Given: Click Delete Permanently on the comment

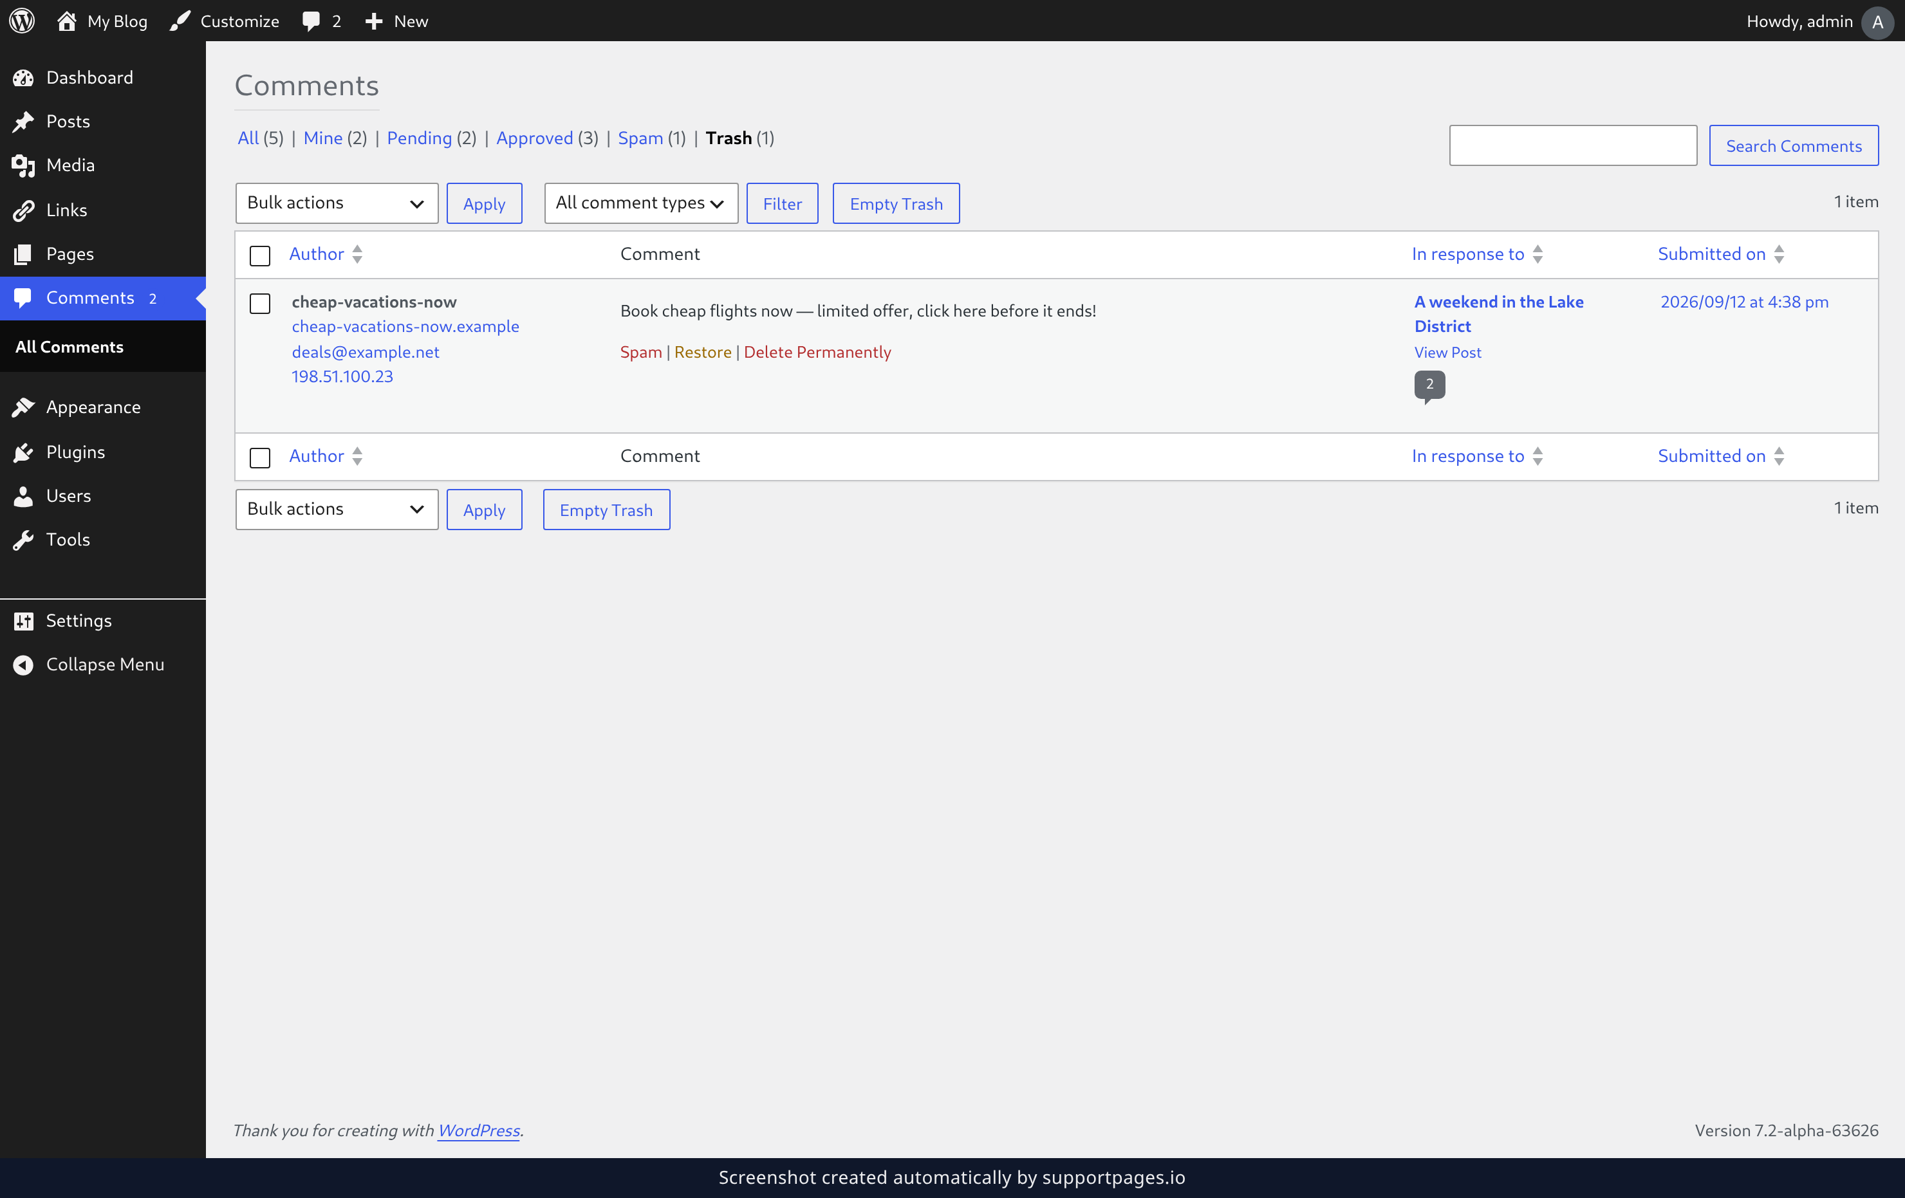Looking at the screenshot, I should pyautogui.click(x=817, y=352).
